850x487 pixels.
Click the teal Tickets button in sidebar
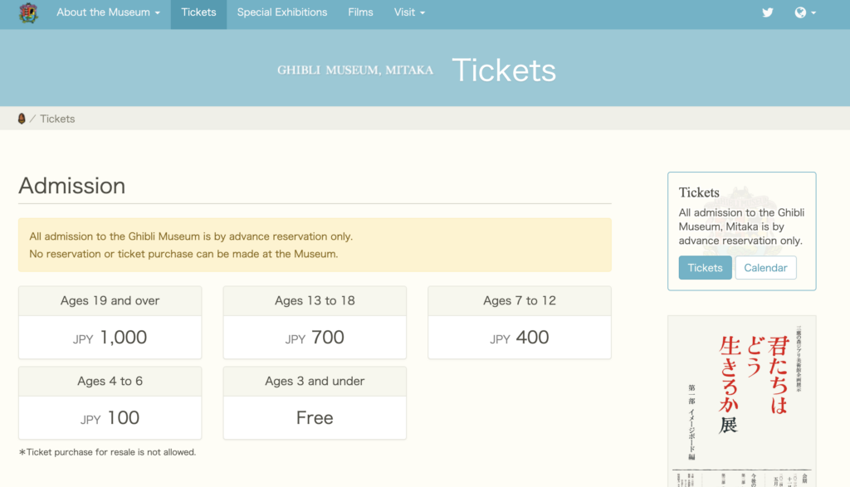point(705,267)
